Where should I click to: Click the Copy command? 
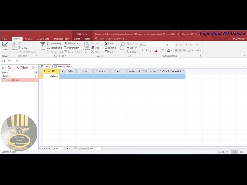pyautogui.click(x=23, y=48)
